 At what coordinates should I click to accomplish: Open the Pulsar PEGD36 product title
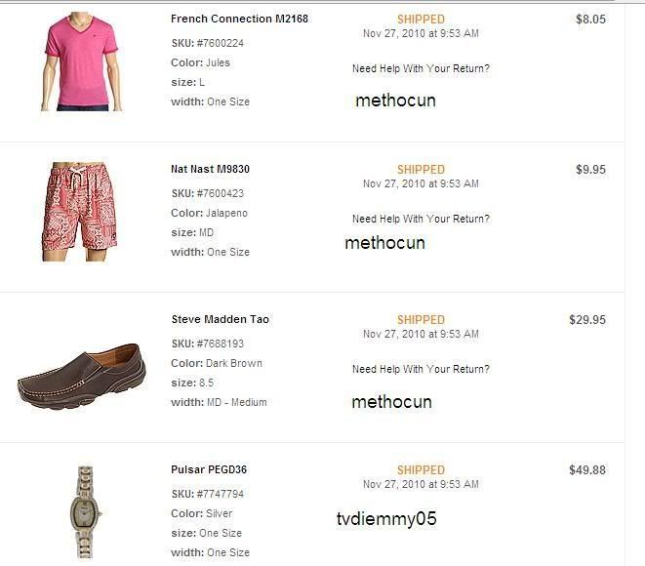[209, 469]
